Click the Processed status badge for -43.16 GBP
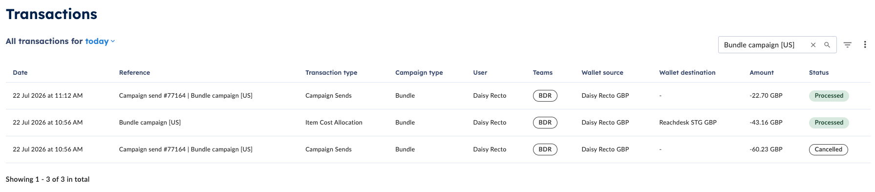 pyautogui.click(x=829, y=123)
